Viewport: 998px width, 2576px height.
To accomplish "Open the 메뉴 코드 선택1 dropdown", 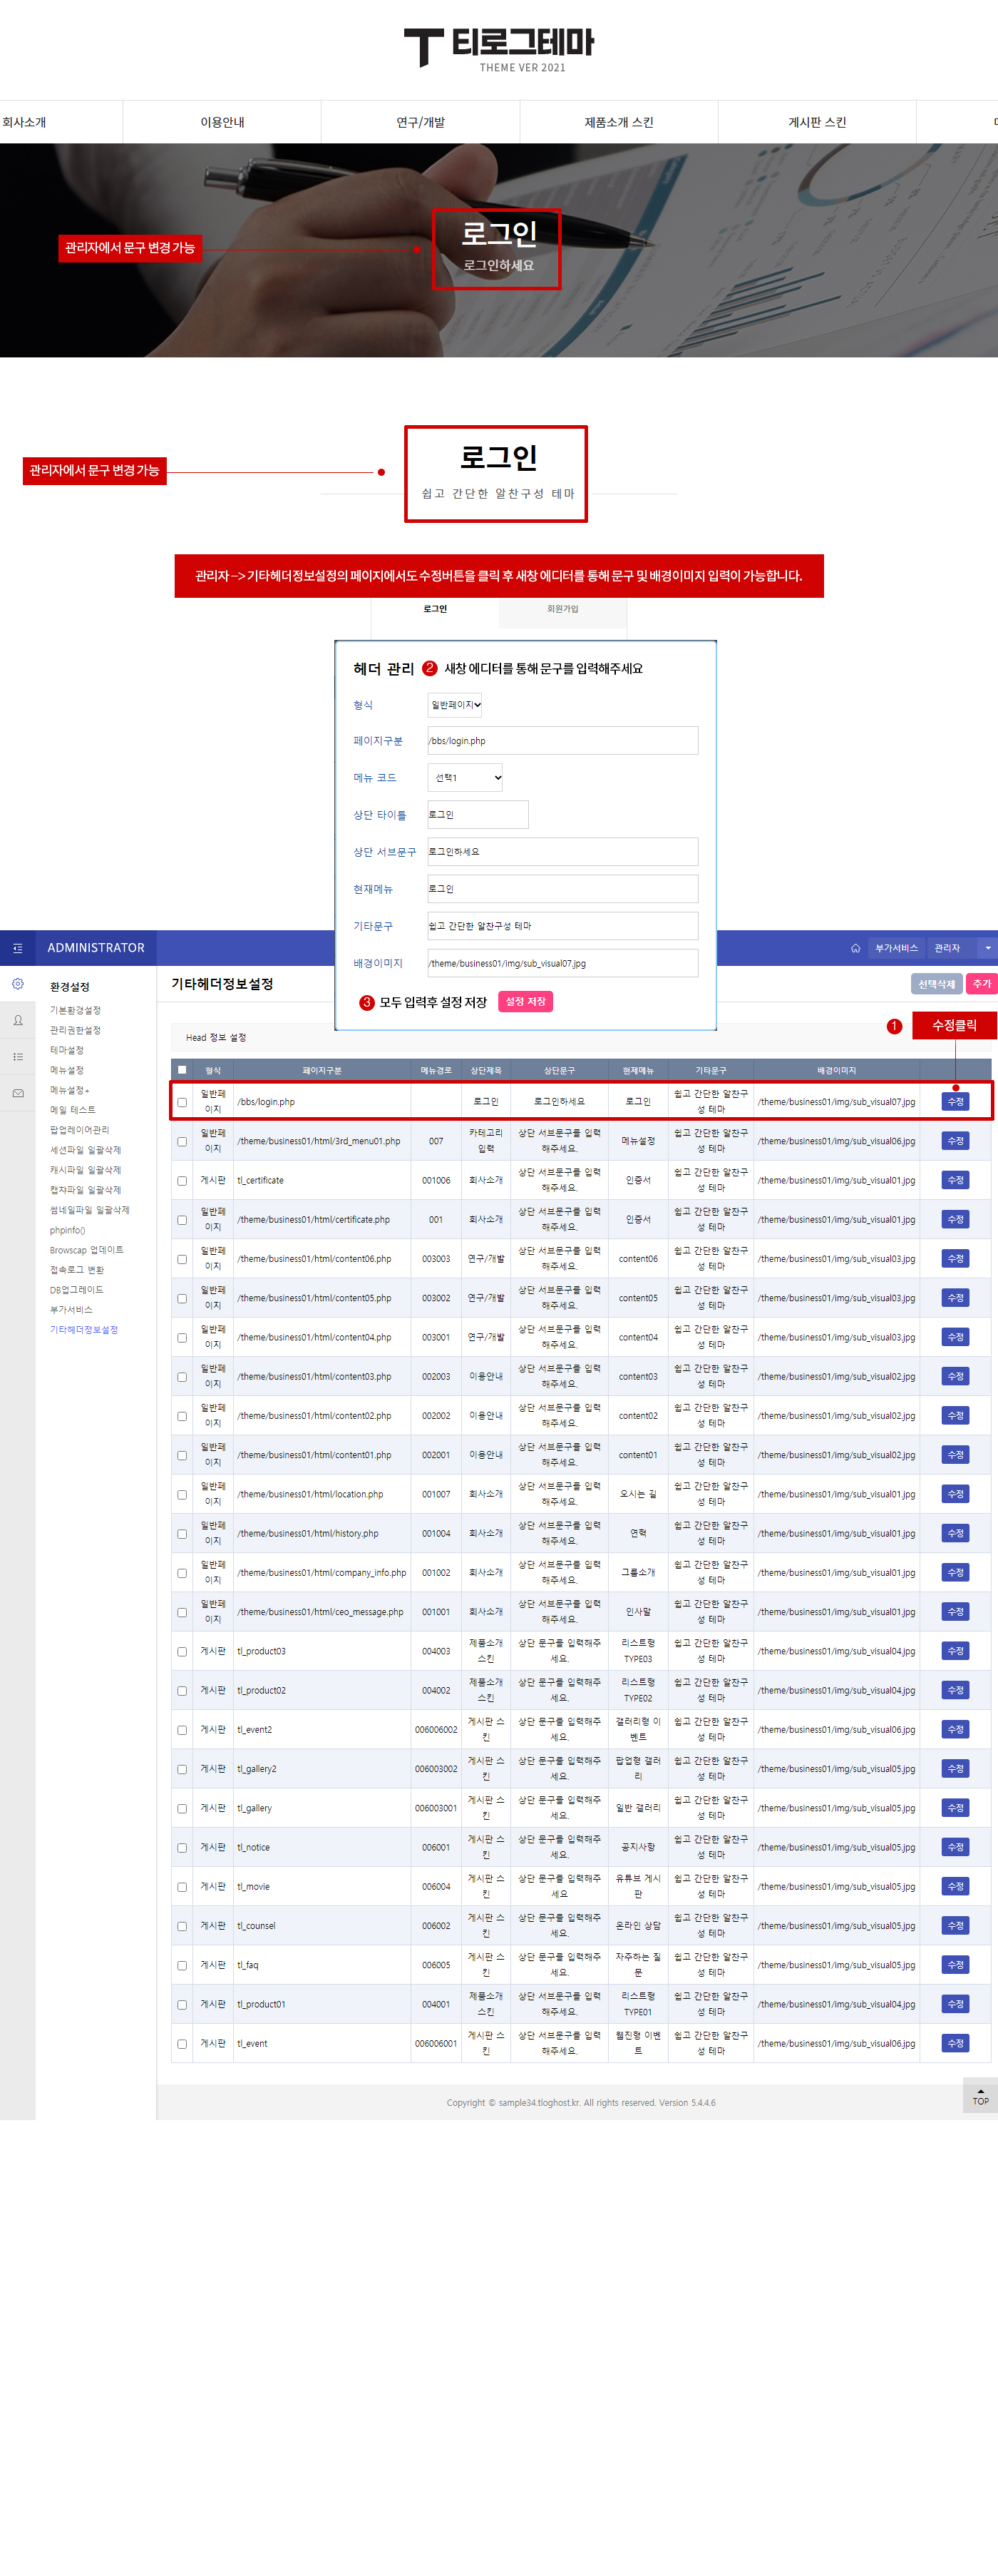I will click(x=465, y=777).
